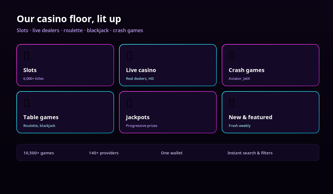Open the Crash games category title
This screenshot has height=194, width=333.
click(246, 70)
